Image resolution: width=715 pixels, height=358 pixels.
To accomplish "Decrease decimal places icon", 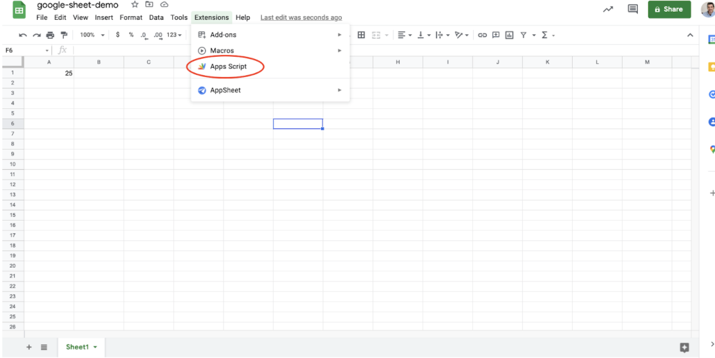I will [x=144, y=35].
